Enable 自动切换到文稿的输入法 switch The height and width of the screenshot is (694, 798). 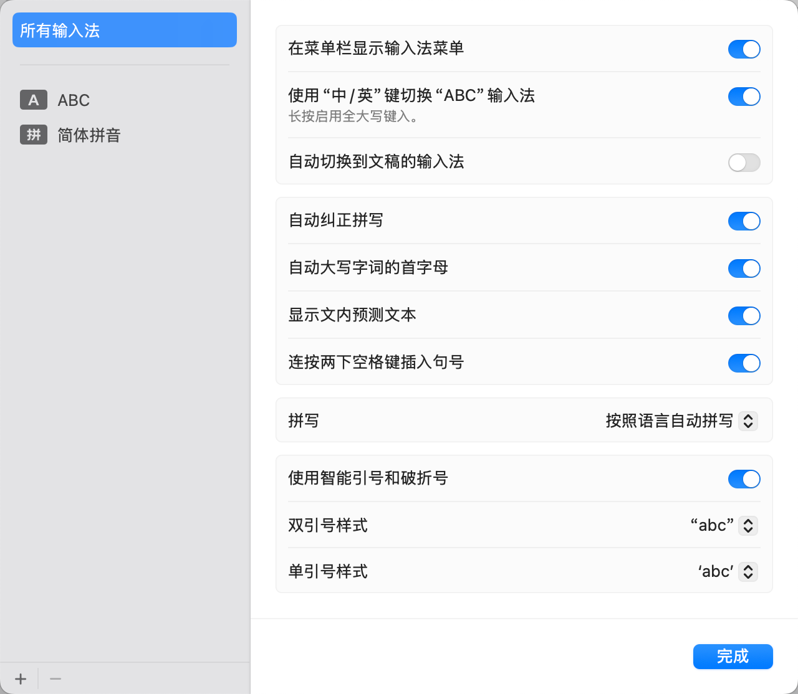coord(744,163)
